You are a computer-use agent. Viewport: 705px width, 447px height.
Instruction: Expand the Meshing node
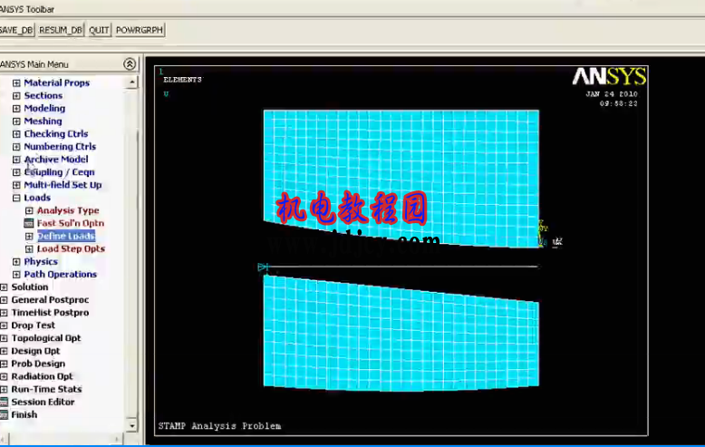pos(16,121)
